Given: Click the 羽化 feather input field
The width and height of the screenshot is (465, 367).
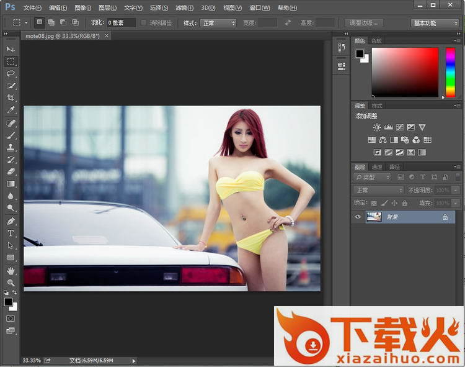Looking at the screenshot, I should pos(122,23).
